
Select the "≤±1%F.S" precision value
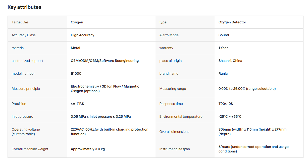[x=77, y=104]
